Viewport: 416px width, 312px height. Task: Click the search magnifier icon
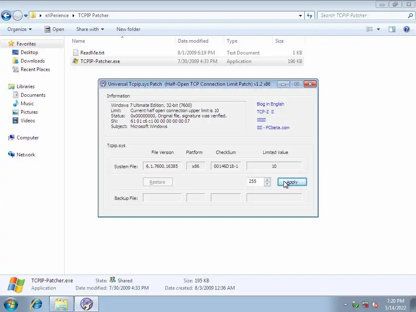[410, 15]
